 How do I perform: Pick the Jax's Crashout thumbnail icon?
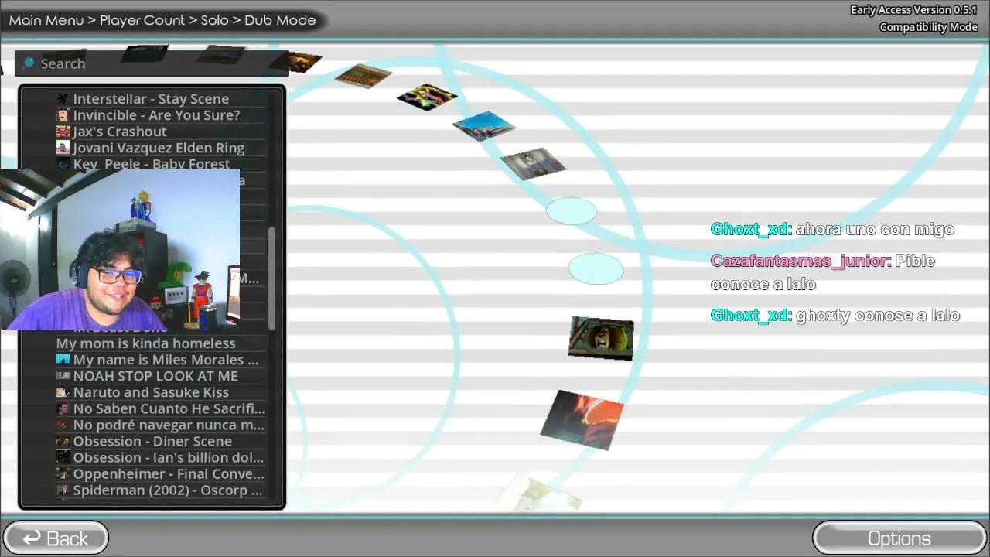pyautogui.click(x=63, y=132)
